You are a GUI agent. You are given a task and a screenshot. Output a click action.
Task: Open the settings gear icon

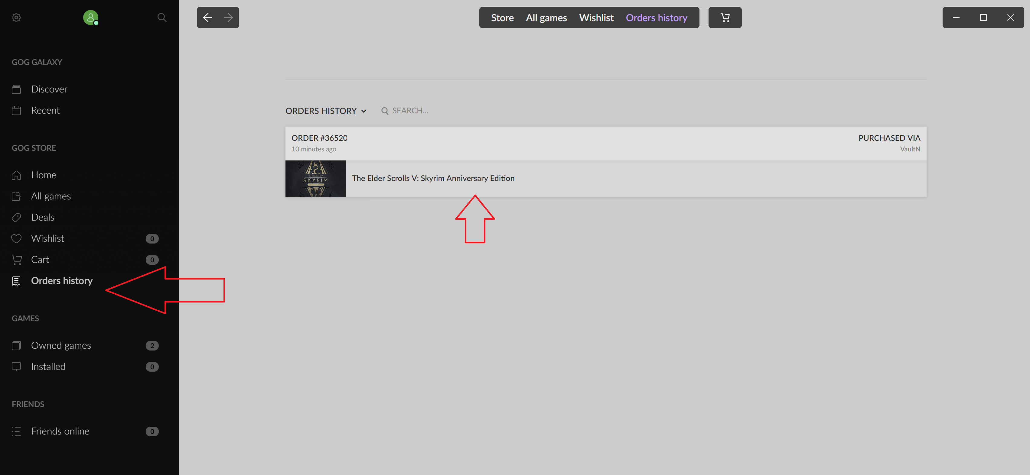pos(16,18)
